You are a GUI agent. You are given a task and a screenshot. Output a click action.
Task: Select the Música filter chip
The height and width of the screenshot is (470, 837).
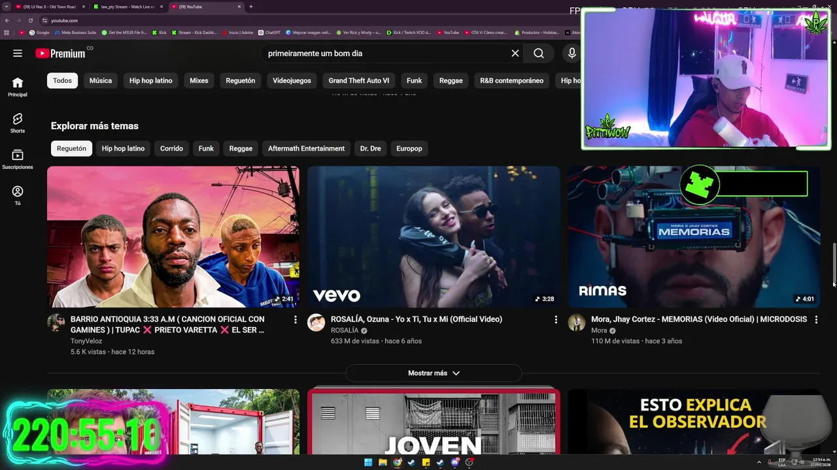click(101, 80)
